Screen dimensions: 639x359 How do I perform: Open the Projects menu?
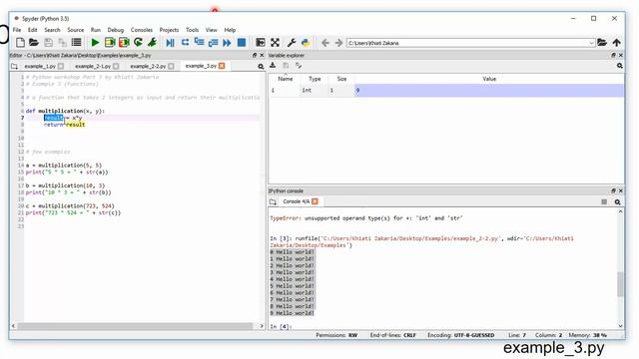pos(169,30)
